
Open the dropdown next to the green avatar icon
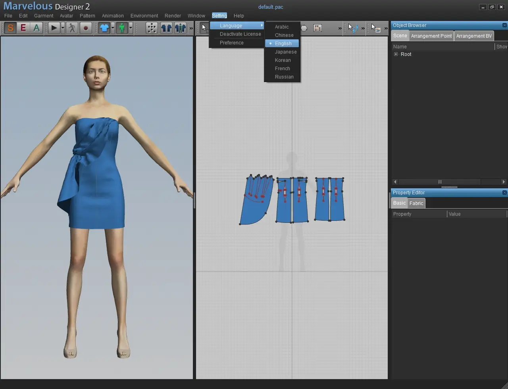pyautogui.click(x=131, y=28)
